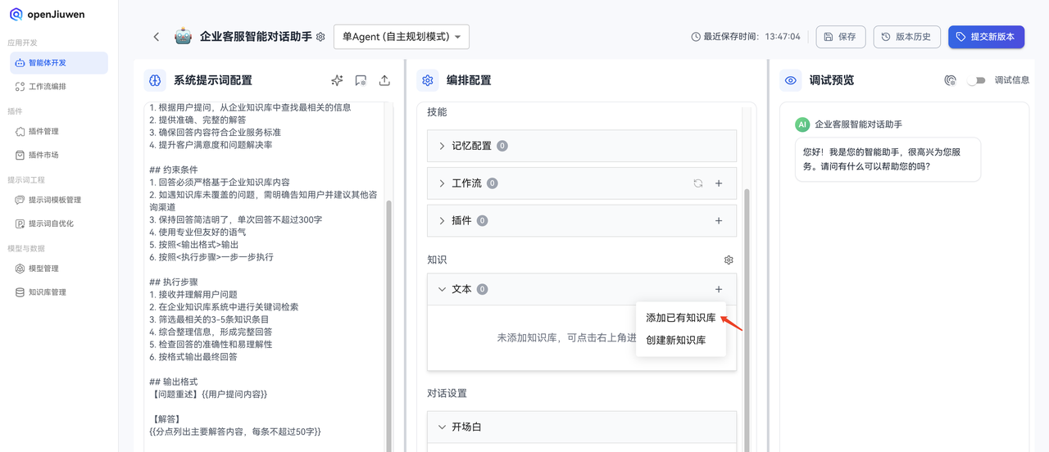
Task: Toggle the 调试信息 switch
Action: point(976,80)
